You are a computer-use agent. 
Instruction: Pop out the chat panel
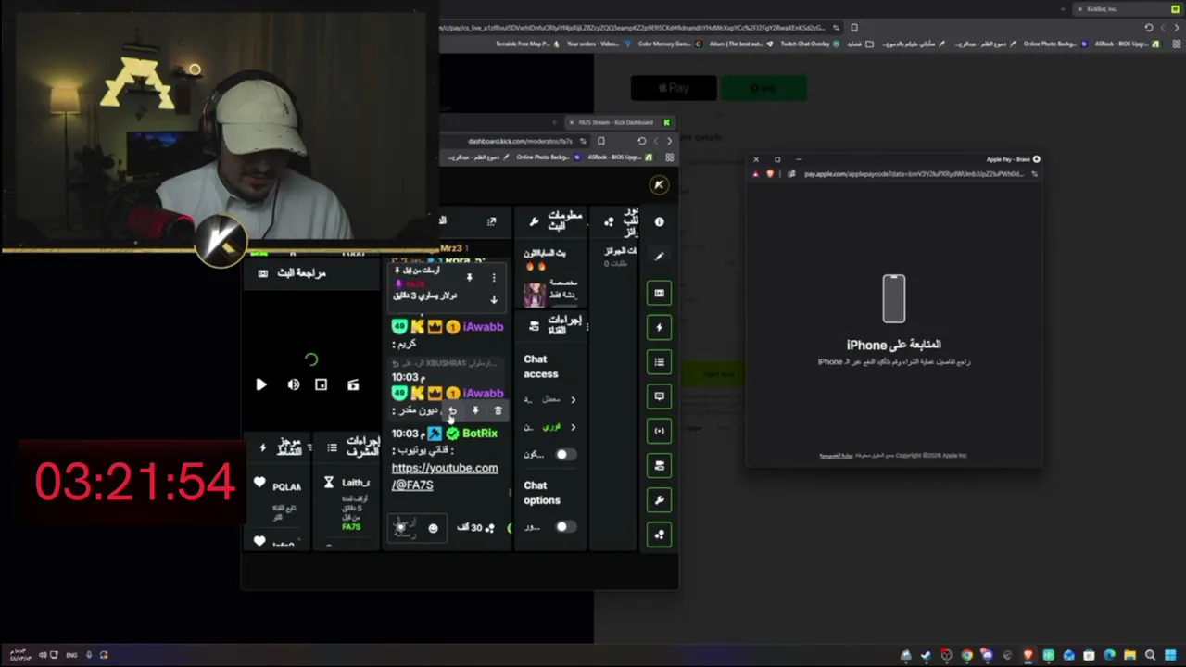[x=491, y=222]
